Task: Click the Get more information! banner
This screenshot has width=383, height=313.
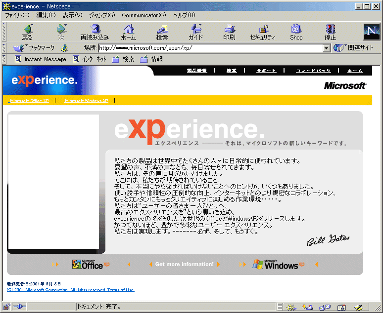Action: click(x=185, y=264)
